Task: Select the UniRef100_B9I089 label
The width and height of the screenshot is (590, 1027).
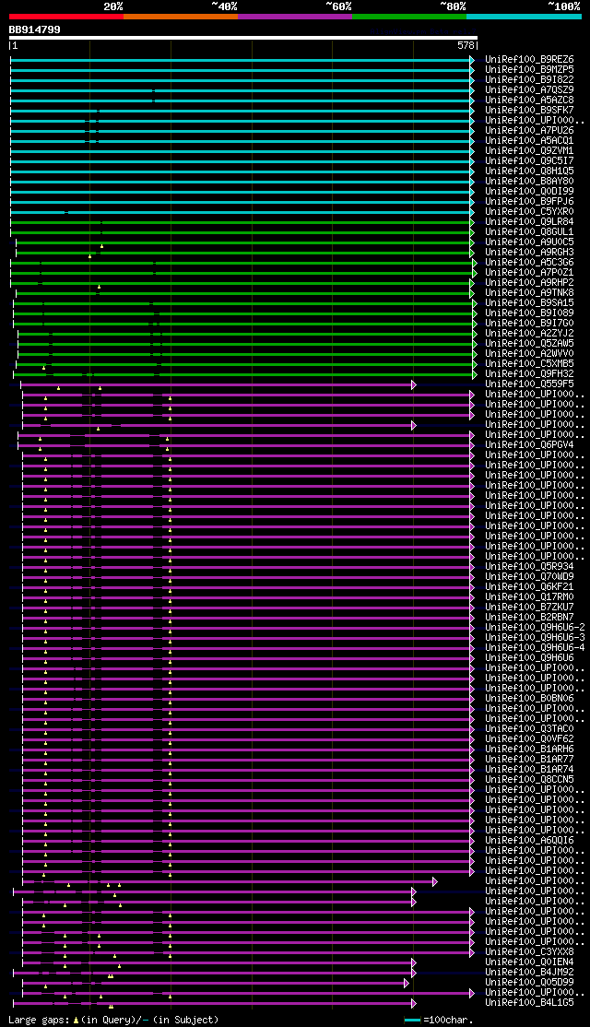Action: coord(530,313)
